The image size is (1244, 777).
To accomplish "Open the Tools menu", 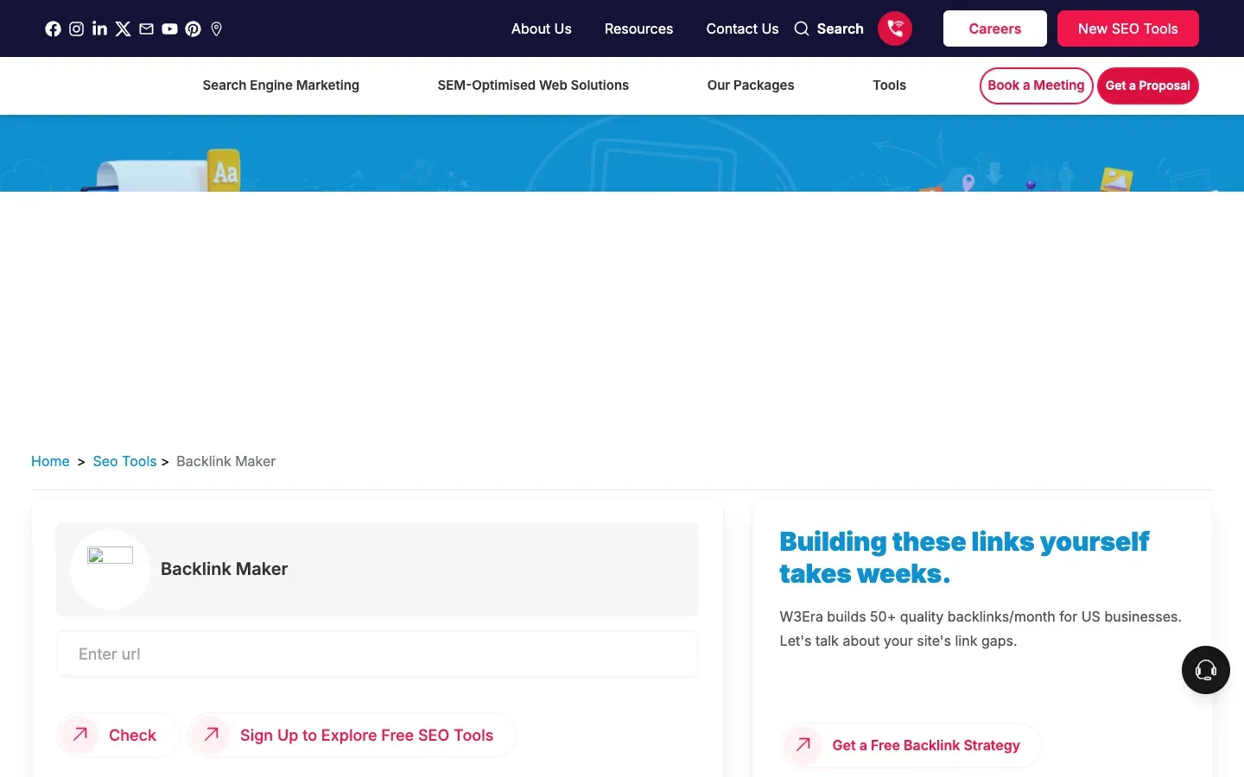I will (889, 85).
